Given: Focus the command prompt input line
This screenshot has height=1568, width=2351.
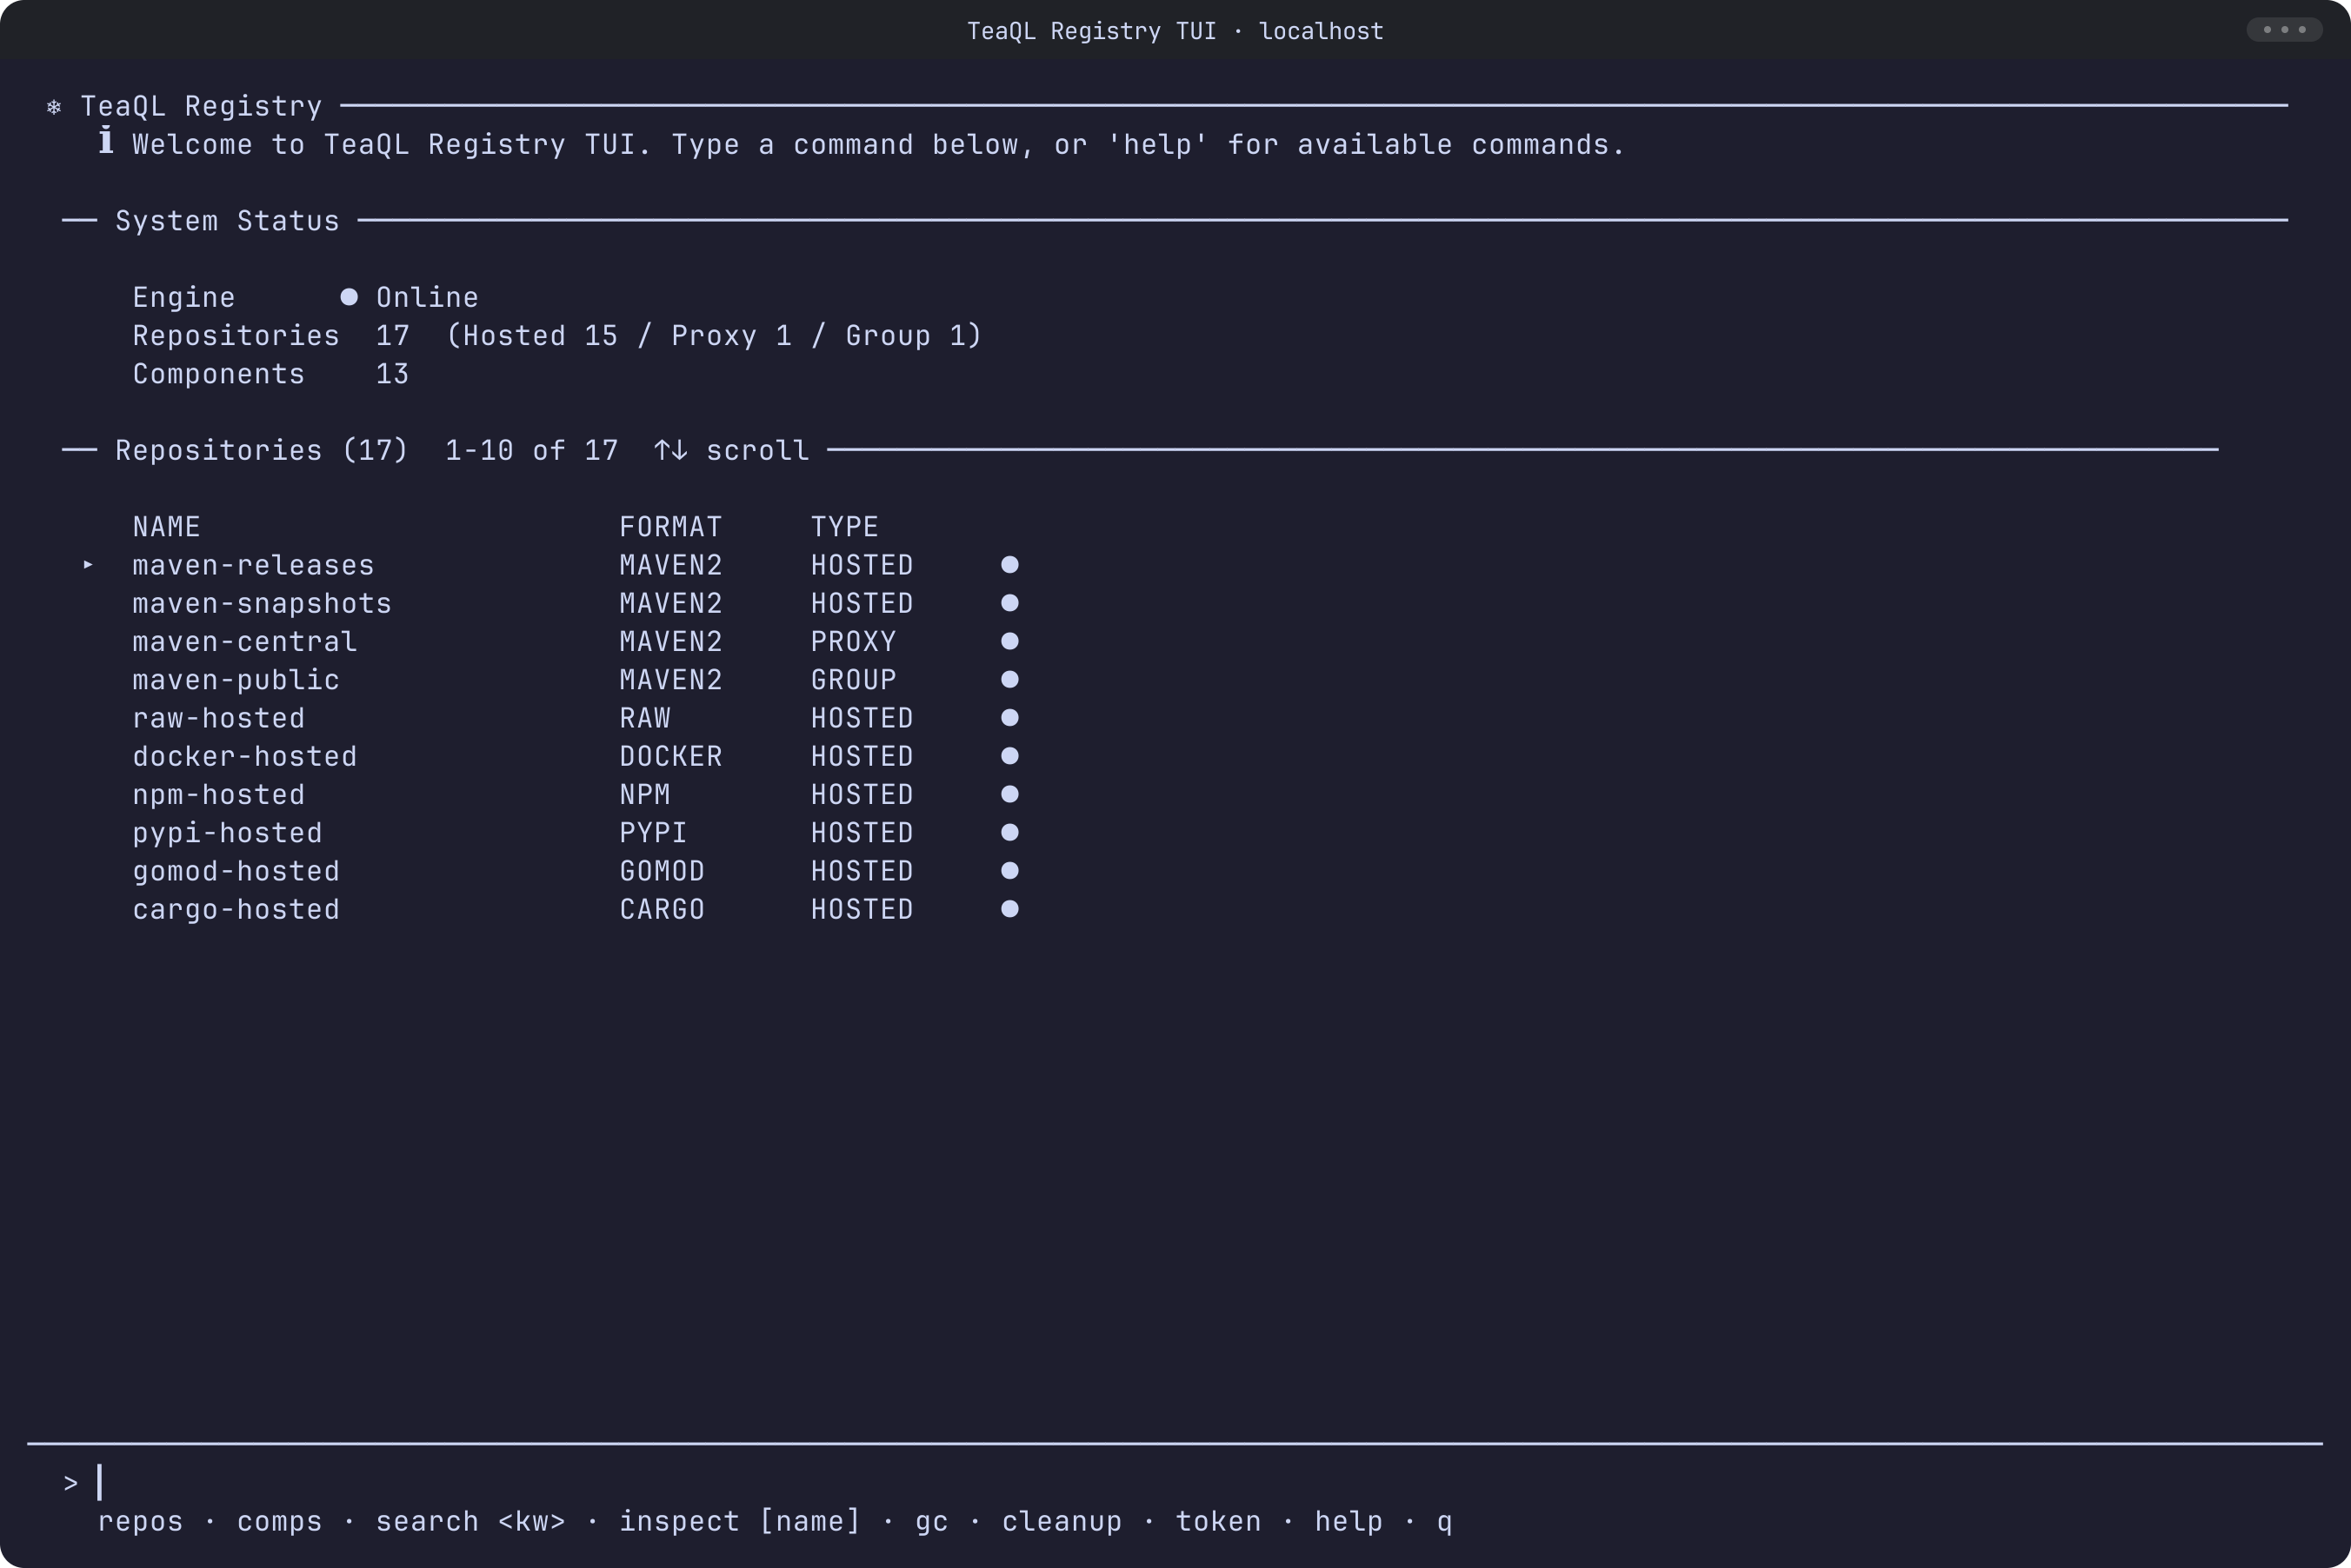Looking at the screenshot, I should click(1175, 1483).
